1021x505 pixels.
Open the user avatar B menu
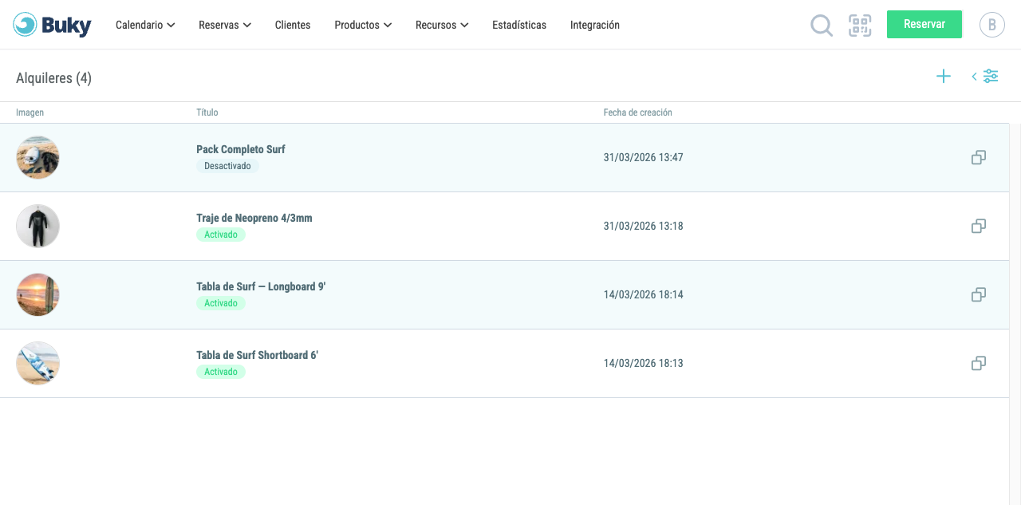(x=991, y=25)
